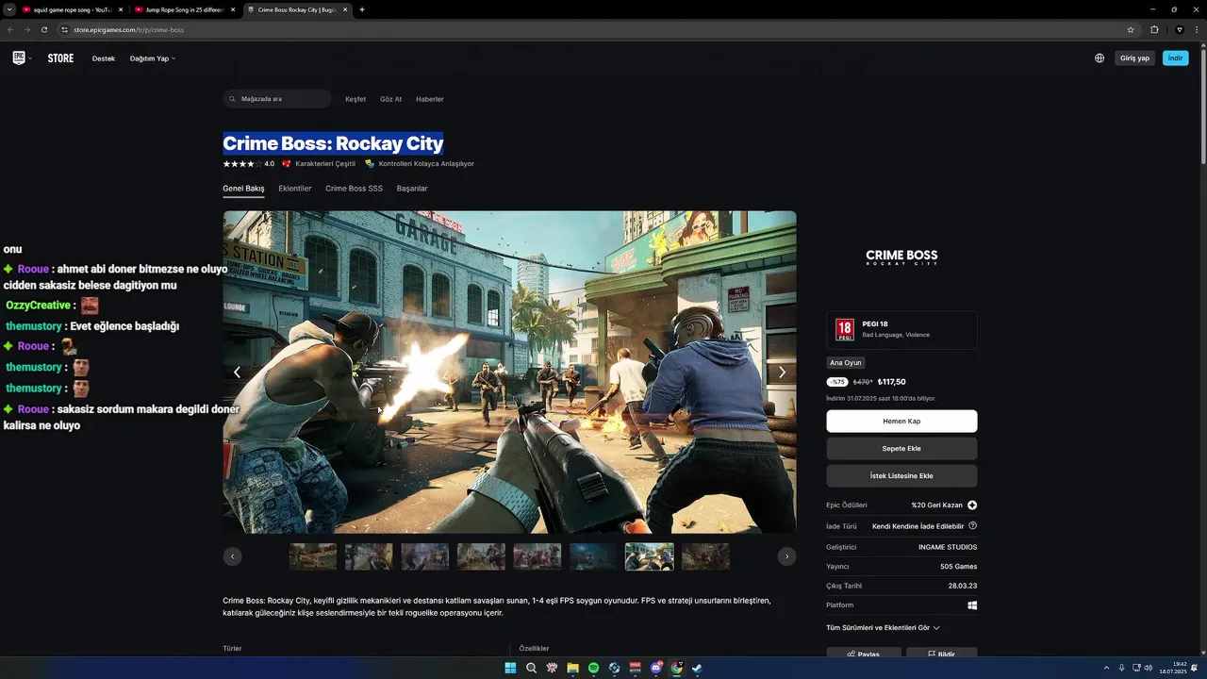Select the highlighted seventh screenshot thumbnail

650,556
